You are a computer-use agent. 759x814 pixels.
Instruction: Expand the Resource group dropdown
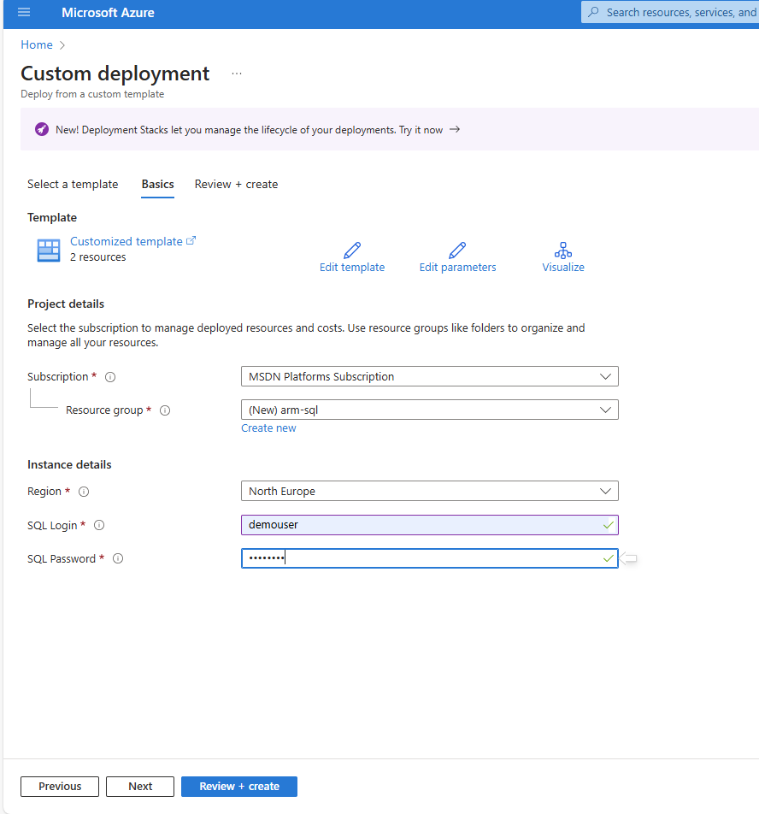(x=429, y=410)
